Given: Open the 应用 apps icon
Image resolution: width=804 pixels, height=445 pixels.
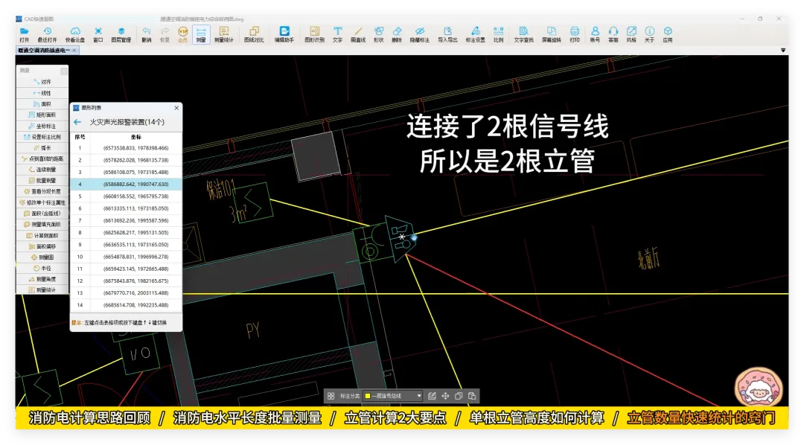Looking at the screenshot, I should [668, 34].
